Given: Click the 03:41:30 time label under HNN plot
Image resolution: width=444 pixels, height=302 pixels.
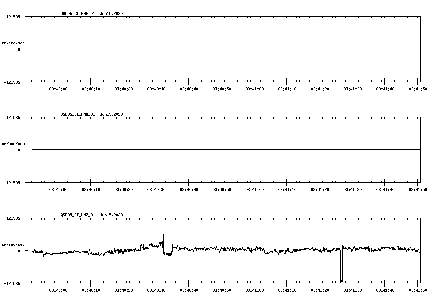Looking at the screenshot, I should click(x=352, y=189).
